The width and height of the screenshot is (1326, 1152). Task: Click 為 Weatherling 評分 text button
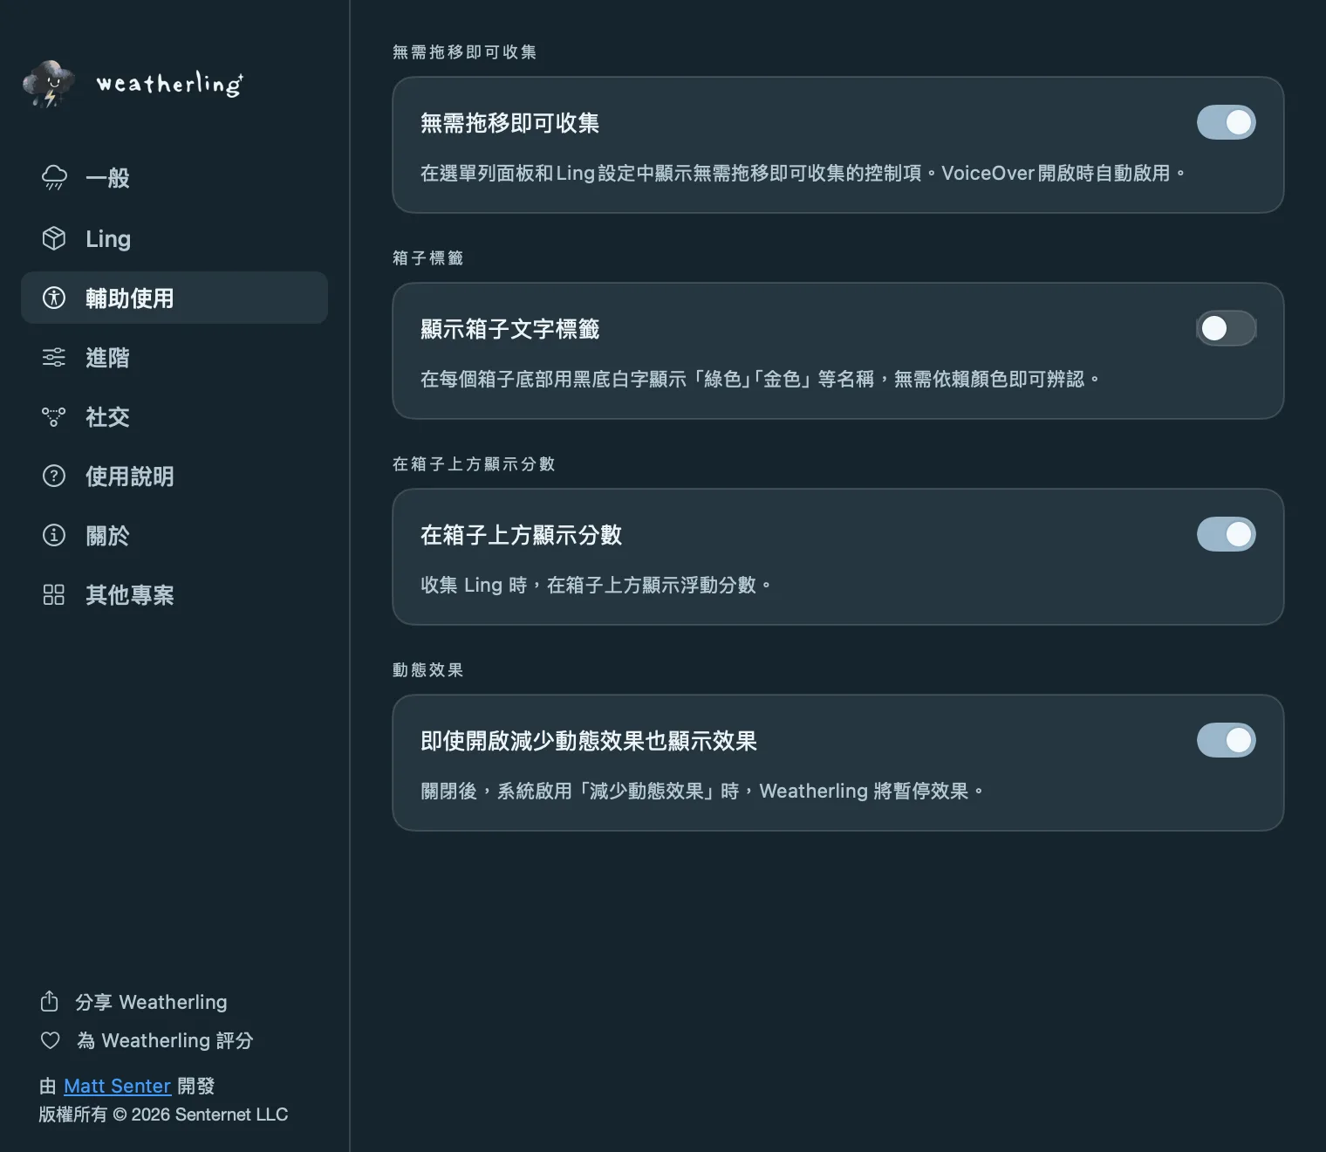(x=165, y=1040)
